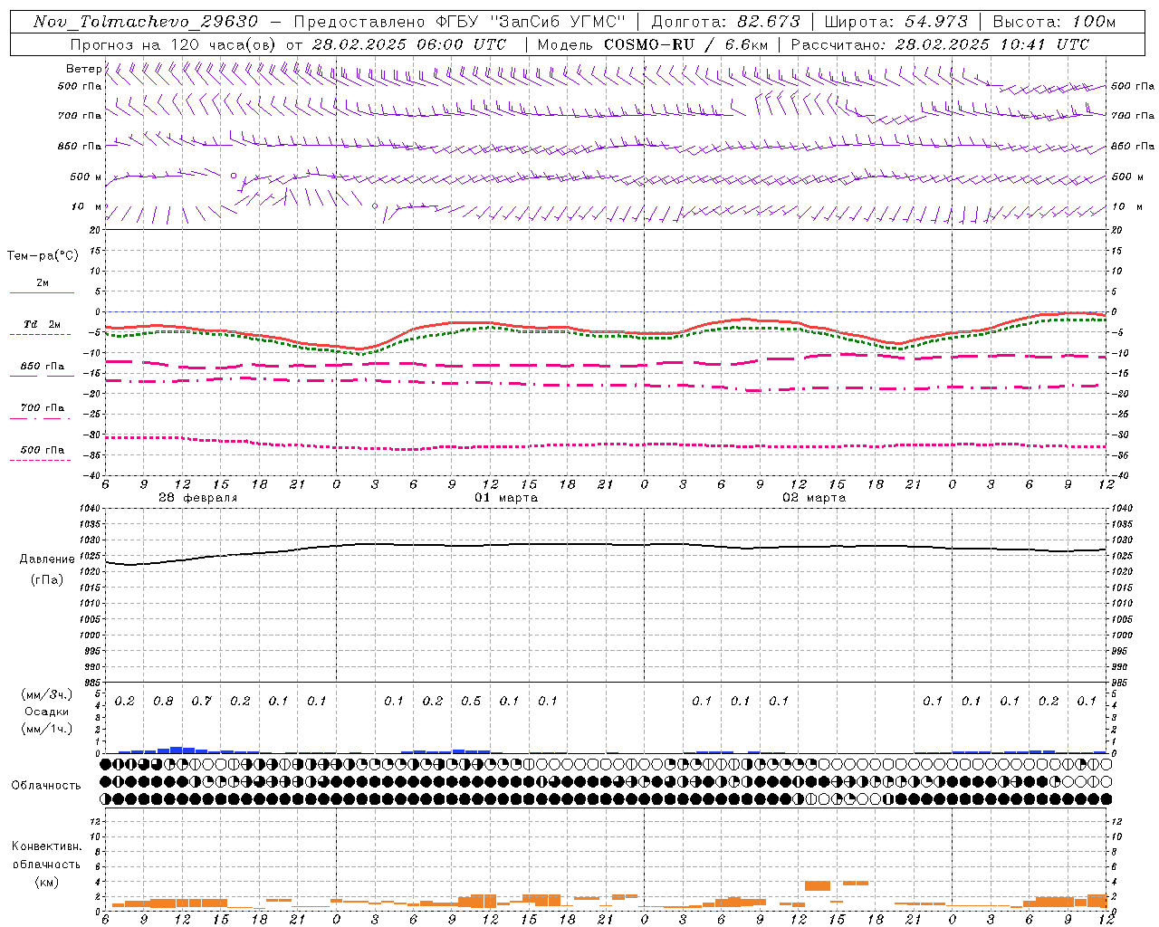Click the station title Nov_Tolmachevo_29630
This screenshot has width=1159, height=927.
pos(146,22)
